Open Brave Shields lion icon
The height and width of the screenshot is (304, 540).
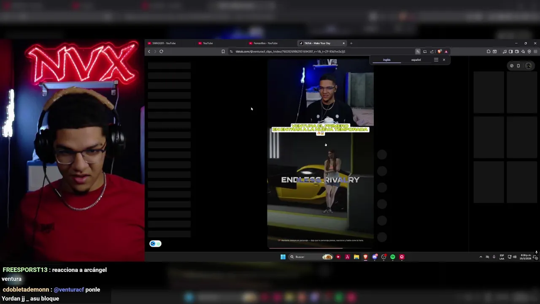[440, 52]
